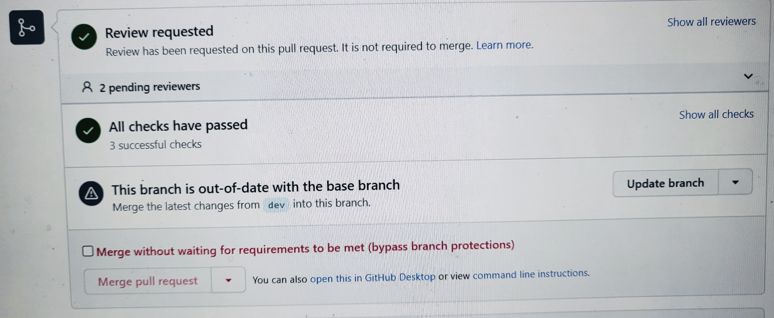Viewport: 774px width, 318px height.
Task: View command line instructions link
Action: pyautogui.click(x=531, y=274)
